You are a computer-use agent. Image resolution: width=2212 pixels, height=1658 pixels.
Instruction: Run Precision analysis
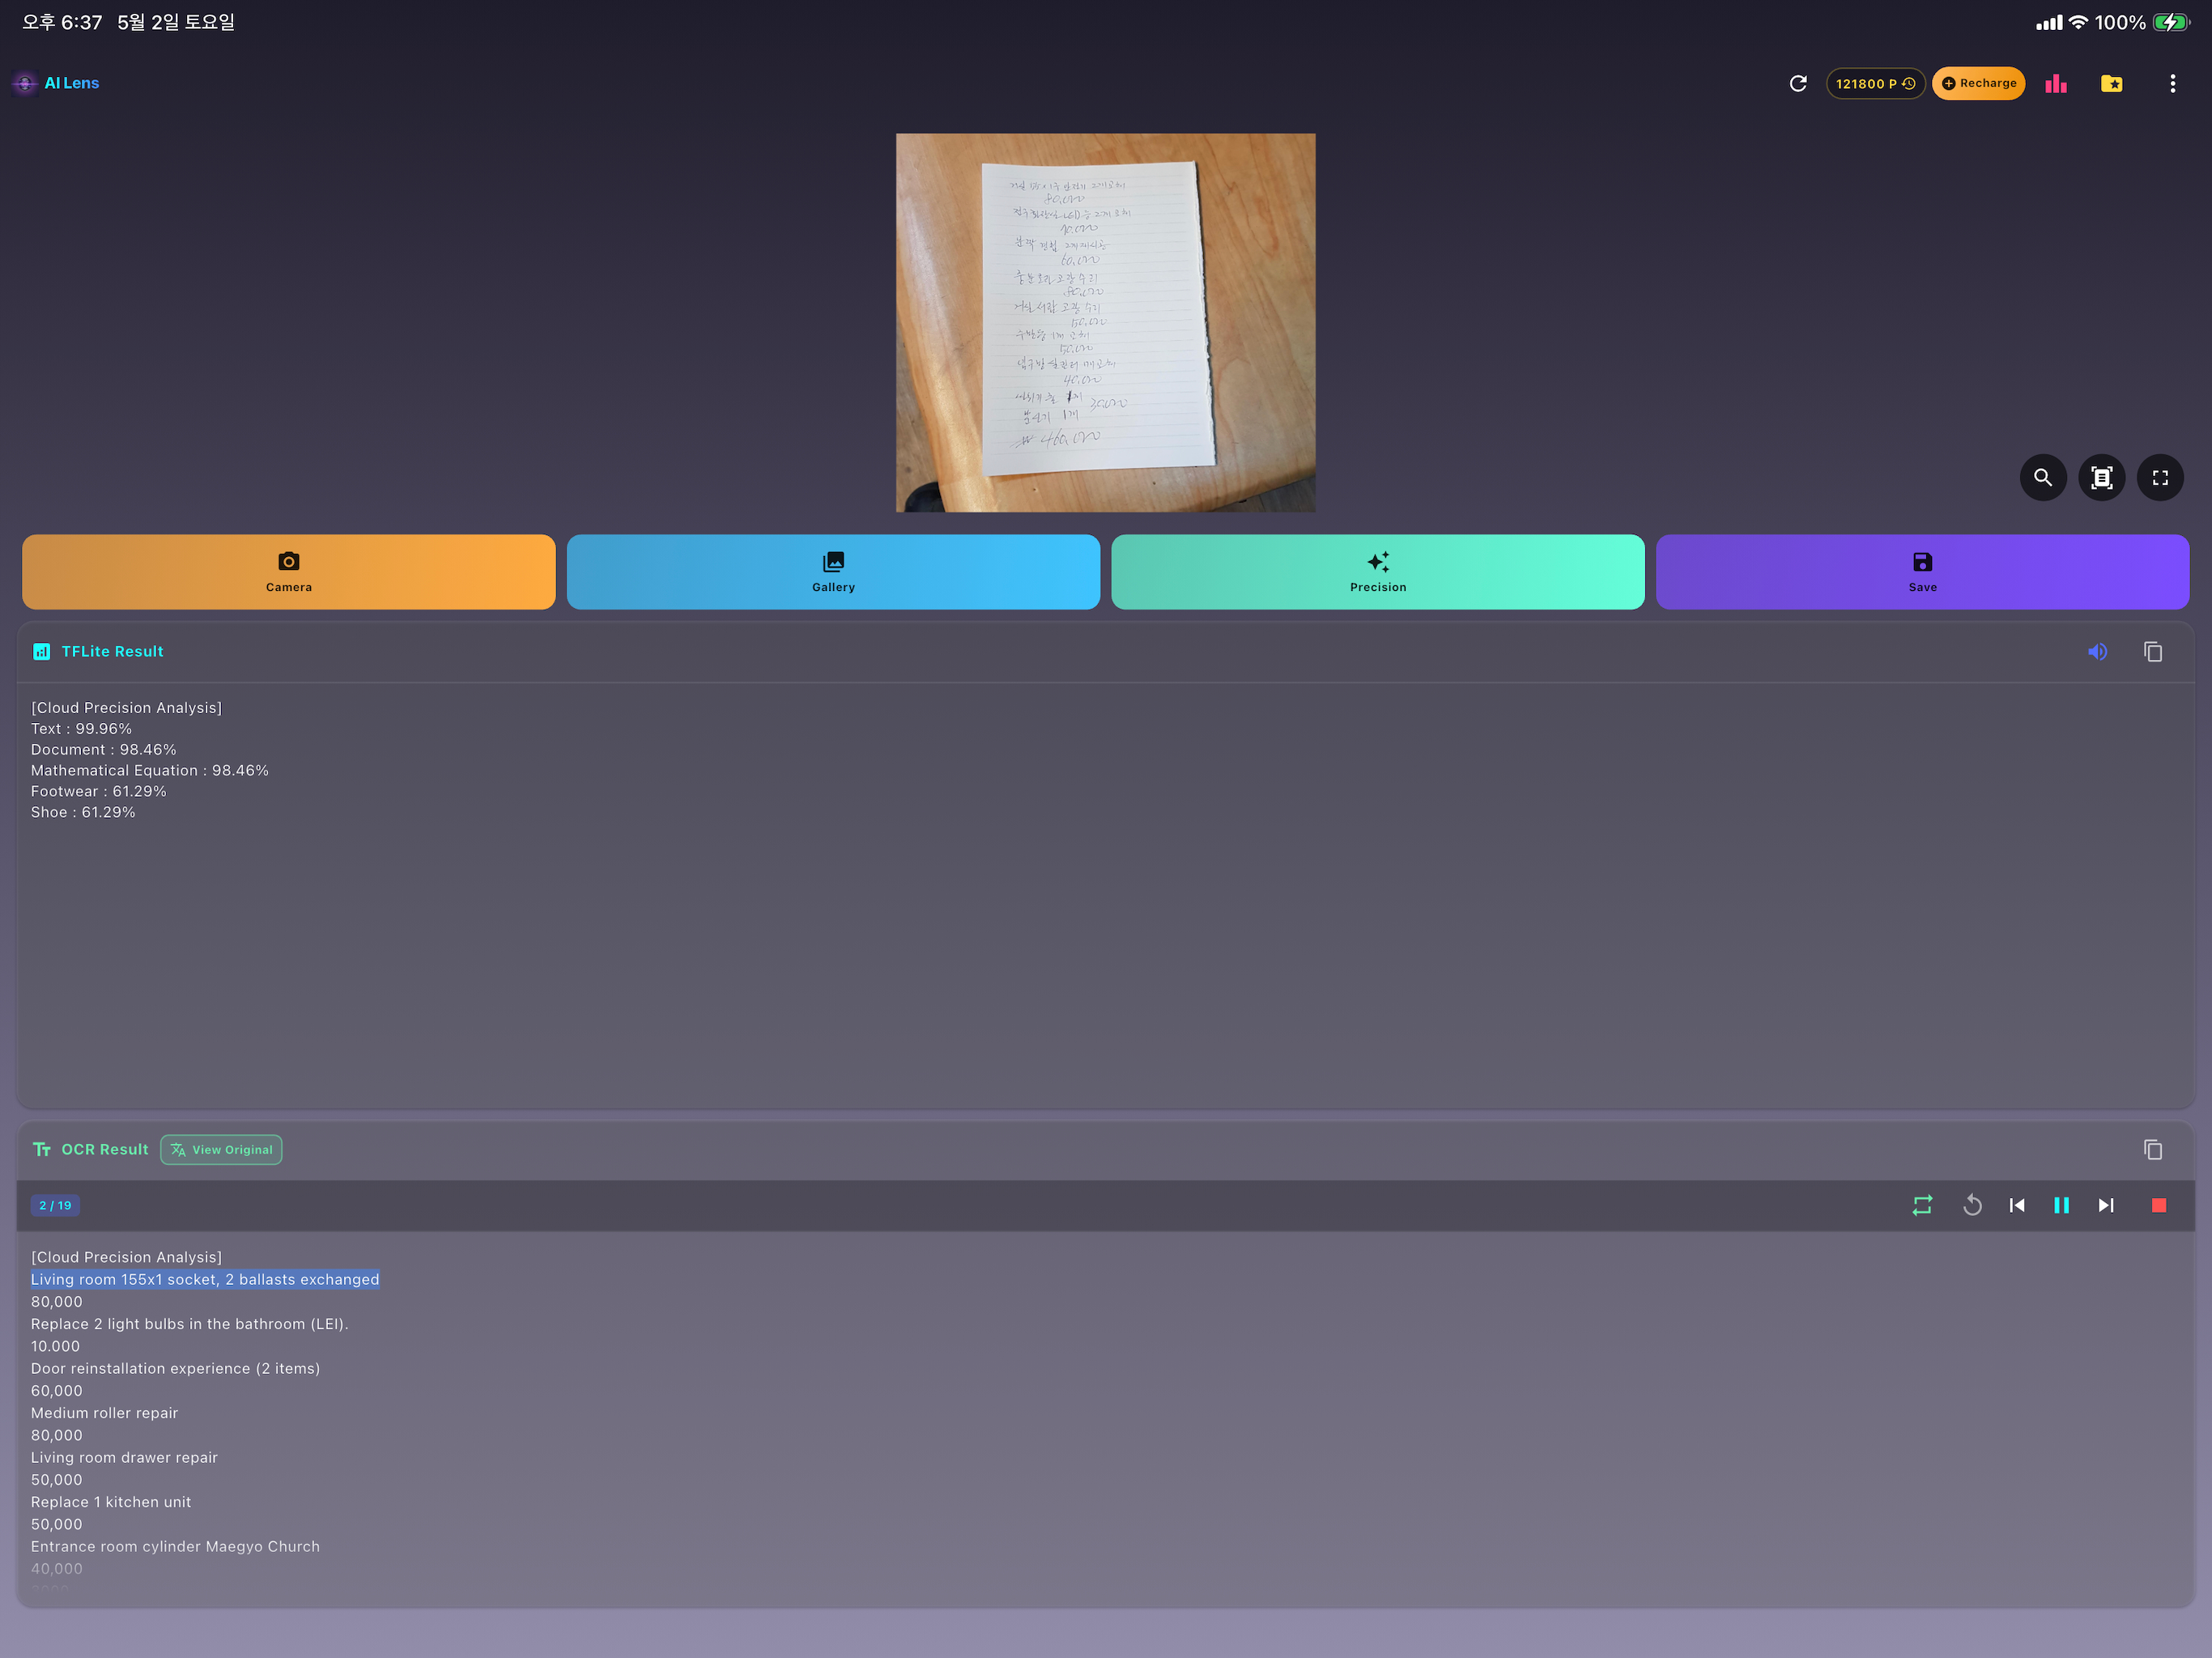click(x=1377, y=571)
